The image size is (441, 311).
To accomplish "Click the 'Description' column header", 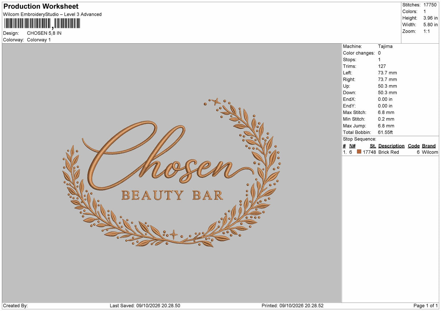I will 391,146.
